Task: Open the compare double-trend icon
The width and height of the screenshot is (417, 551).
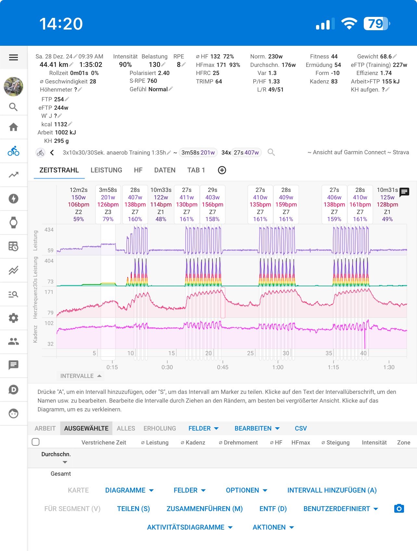Action: (x=13, y=270)
